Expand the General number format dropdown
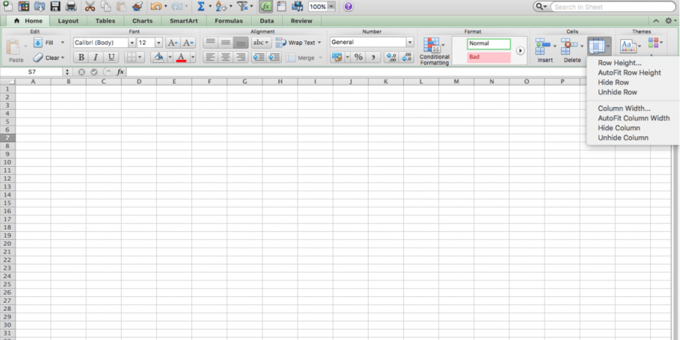Viewport: 680px width, 340px height. coord(410,42)
